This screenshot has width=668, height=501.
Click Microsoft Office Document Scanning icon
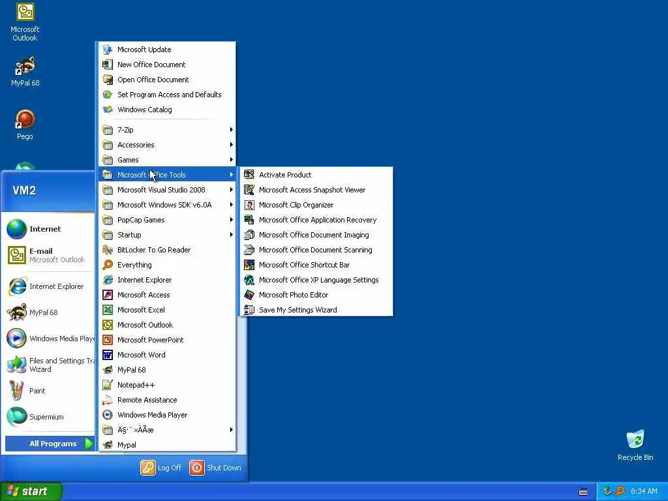click(249, 250)
